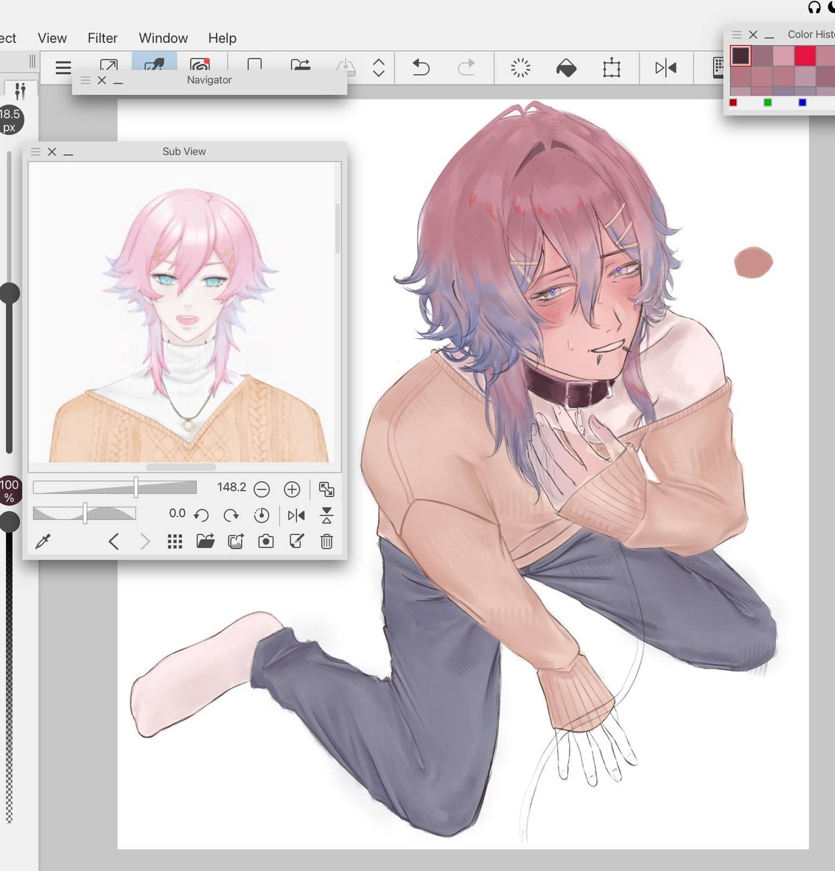The height and width of the screenshot is (871, 835).
Task: Show next image in Sub View
Action: [x=144, y=541]
